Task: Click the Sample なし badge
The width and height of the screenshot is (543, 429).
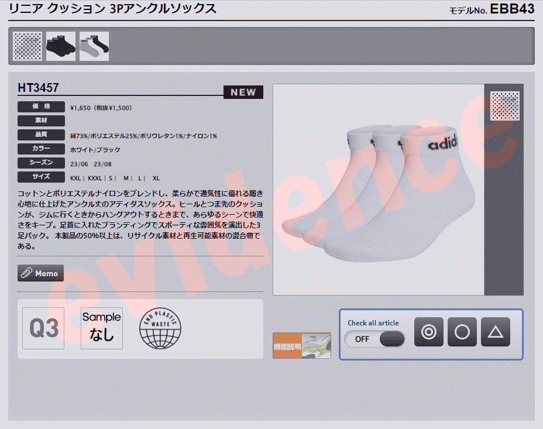Action: [101, 329]
